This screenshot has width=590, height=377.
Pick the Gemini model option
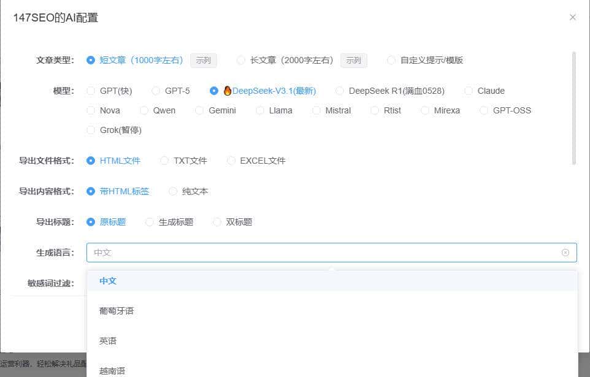pyautogui.click(x=199, y=110)
